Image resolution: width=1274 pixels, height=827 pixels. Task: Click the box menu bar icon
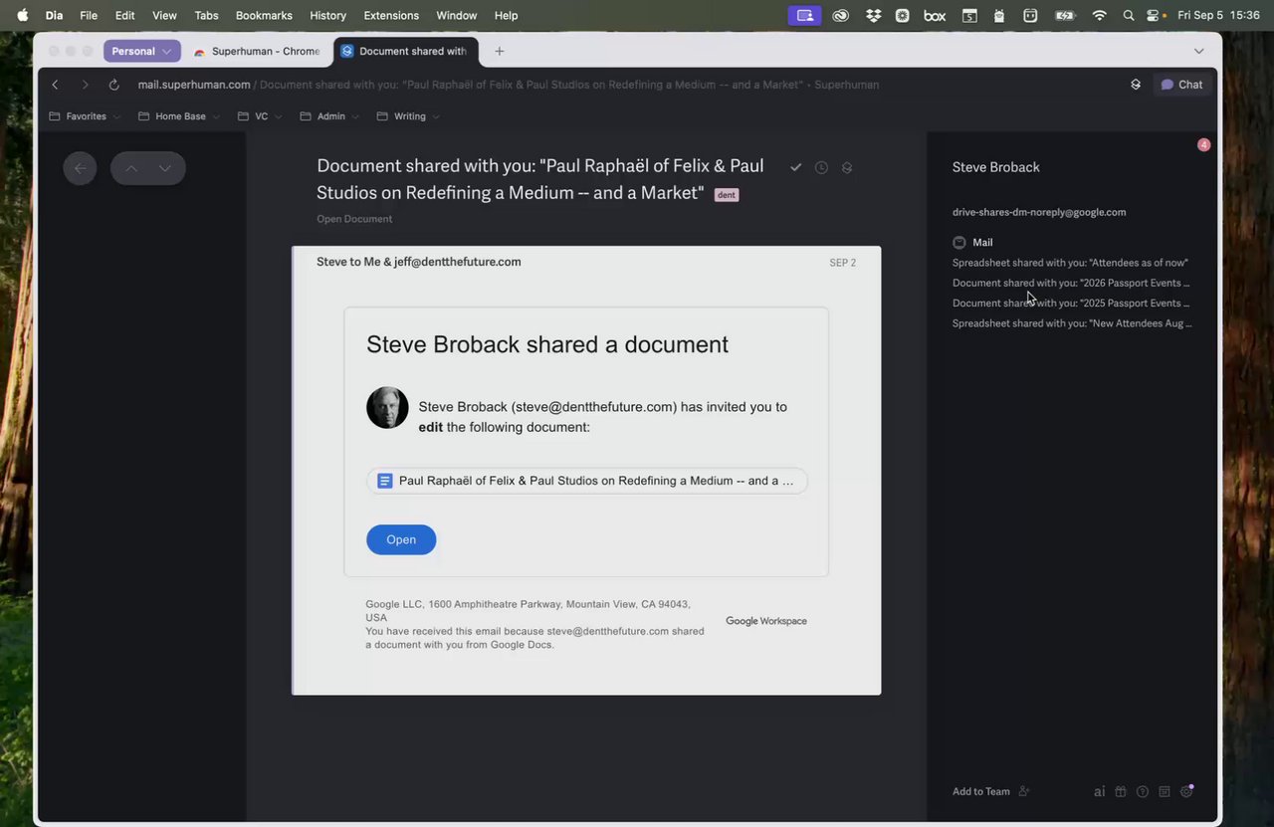coord(935,15)
